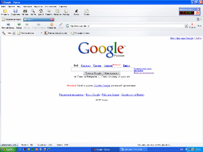
Task: Go to the Домой home icon
Action: click(41, 11)
